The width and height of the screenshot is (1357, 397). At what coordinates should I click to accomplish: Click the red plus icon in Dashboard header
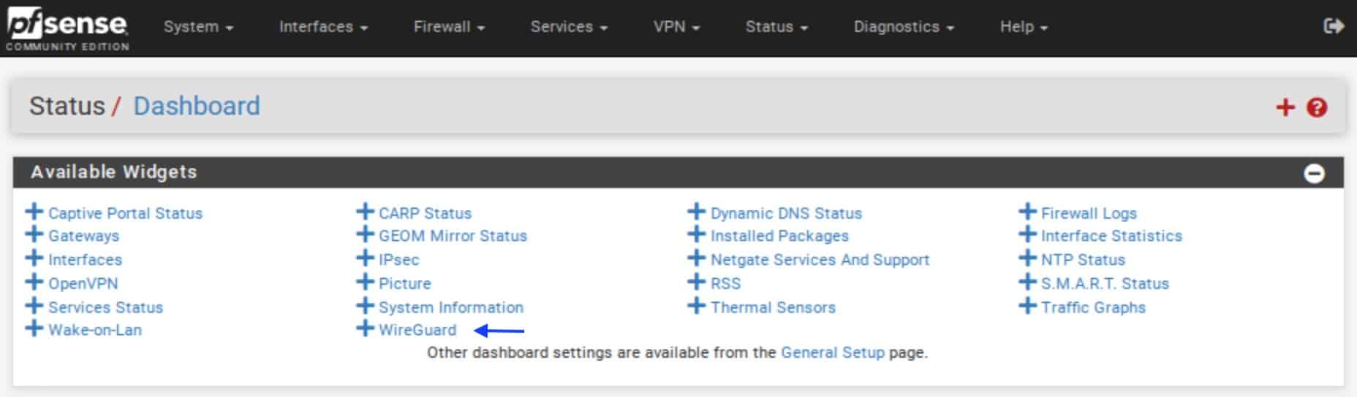tap(1285, 108)
